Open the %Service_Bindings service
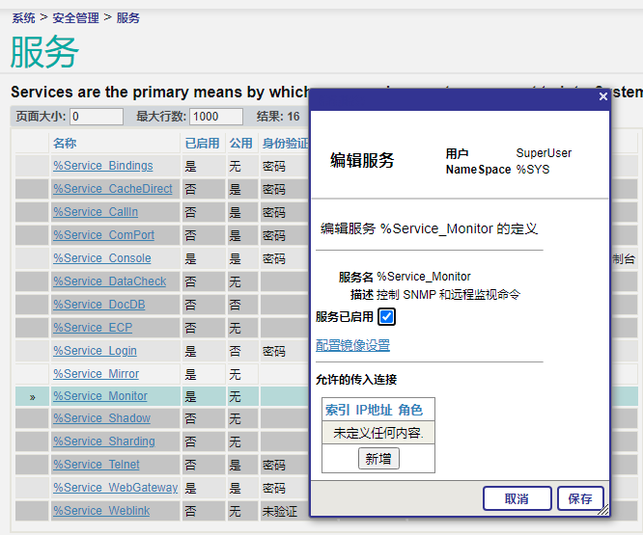643x535 pixels. (102, 166)
